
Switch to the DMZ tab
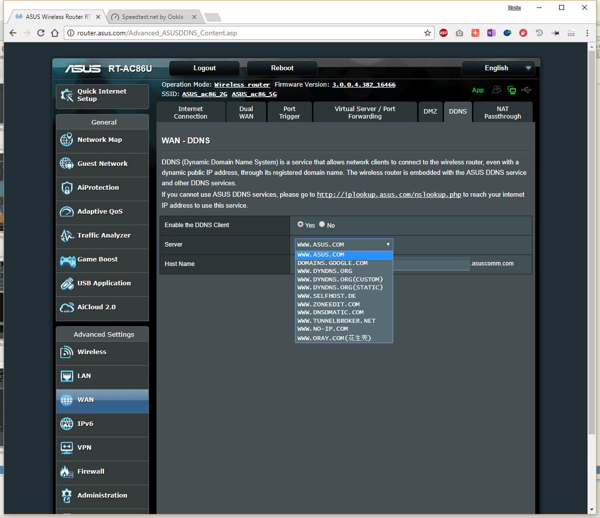pos(430,112)
